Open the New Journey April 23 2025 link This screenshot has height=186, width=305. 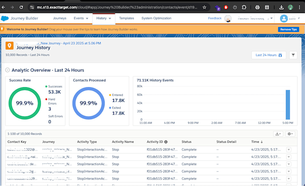click(x=71, y=43)
